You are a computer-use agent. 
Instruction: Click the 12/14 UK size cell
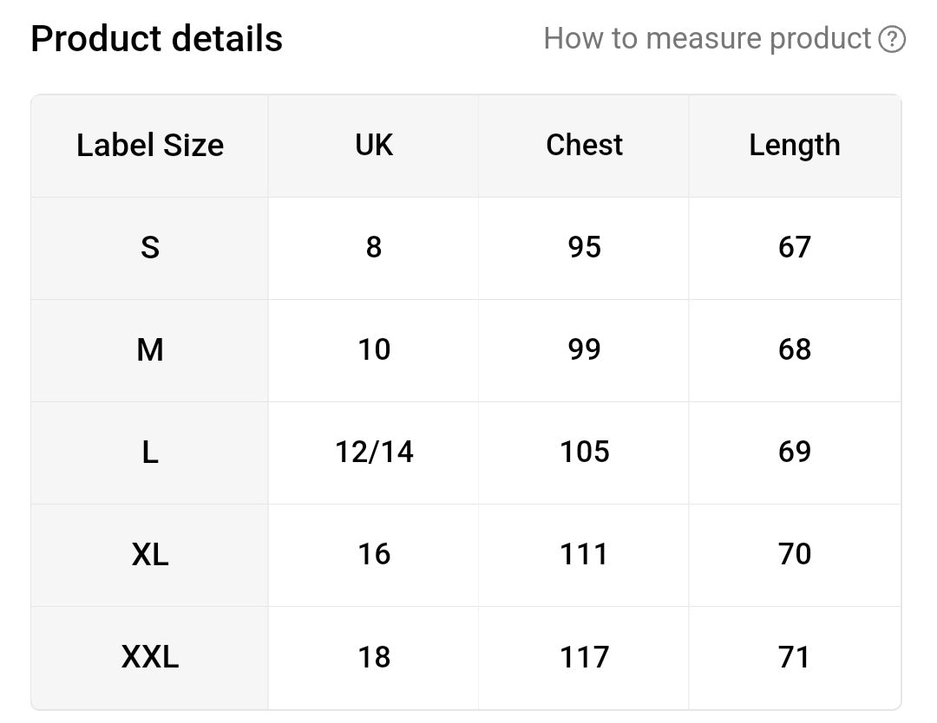point(373,453)
